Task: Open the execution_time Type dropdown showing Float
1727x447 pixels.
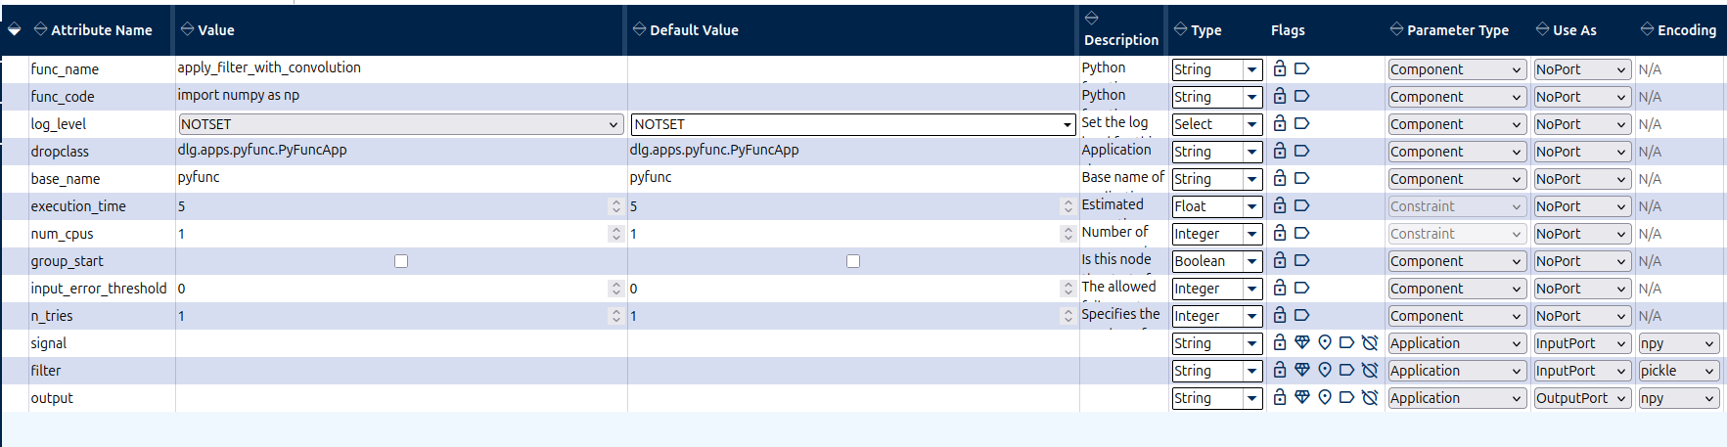Action: (x=1217, y=206)
